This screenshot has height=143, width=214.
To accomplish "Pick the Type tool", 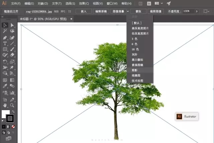I will pyautogui.click(x=5, y=44).
